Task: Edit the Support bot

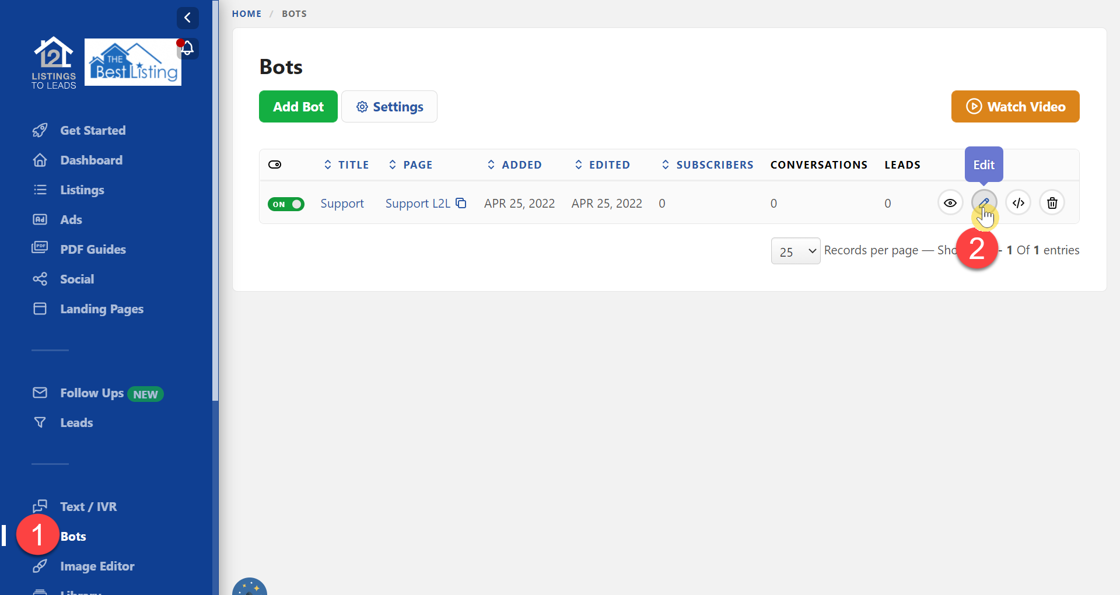Action: click(x=984, y=202)
